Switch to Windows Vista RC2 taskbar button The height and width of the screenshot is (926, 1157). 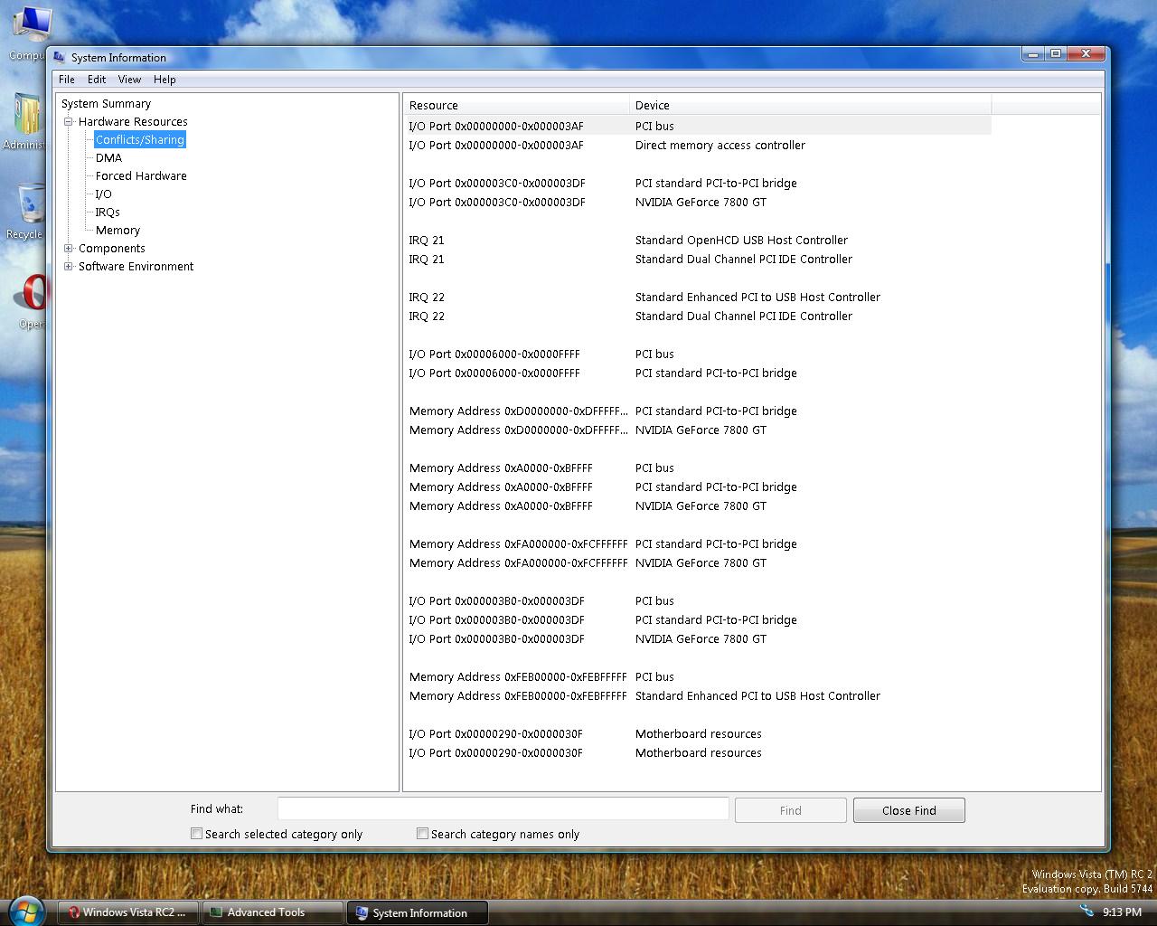129,912
